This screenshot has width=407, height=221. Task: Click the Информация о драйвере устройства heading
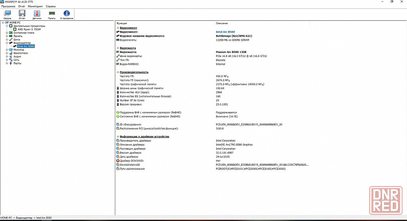click(144, 137)
